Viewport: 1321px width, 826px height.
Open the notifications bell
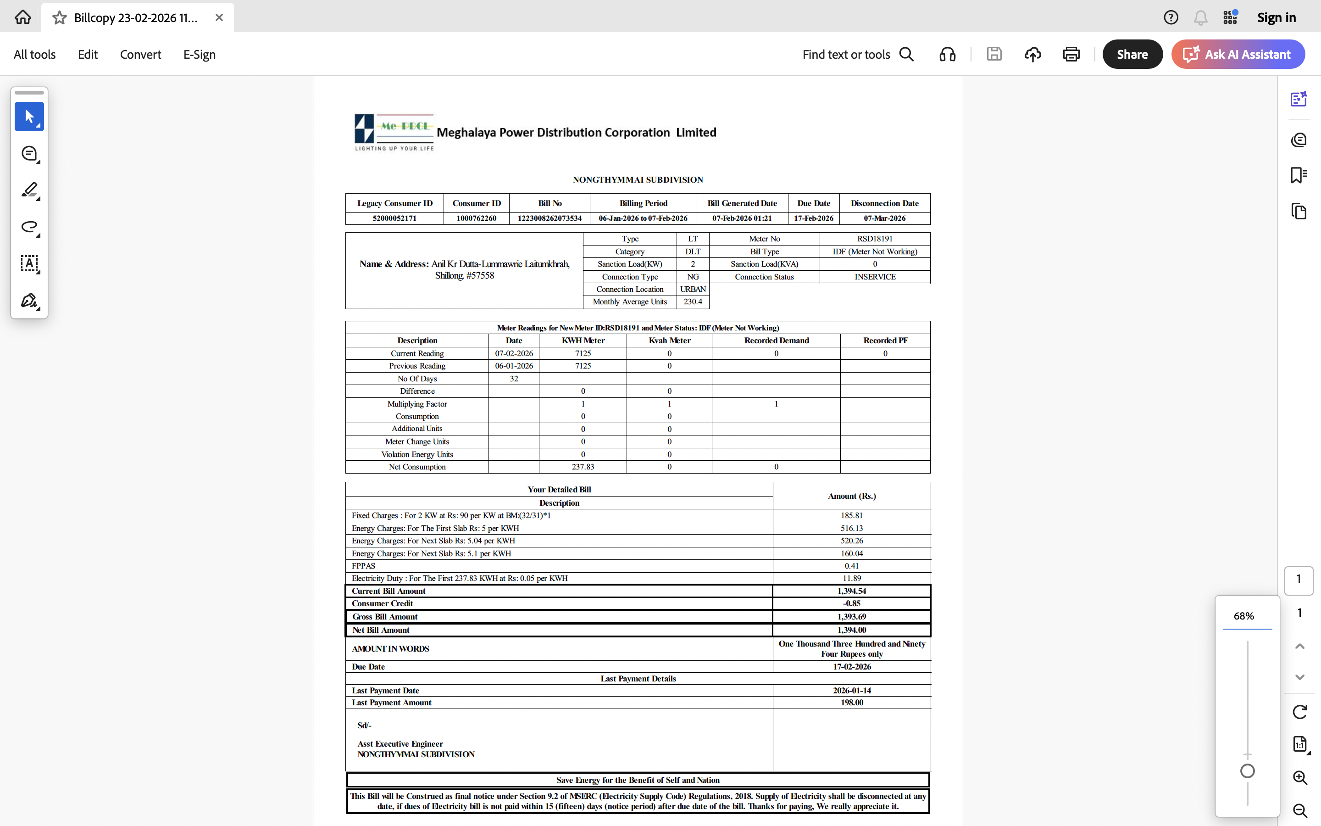1200,17
